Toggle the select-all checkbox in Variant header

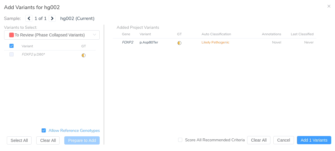click(x=12, y=46)
